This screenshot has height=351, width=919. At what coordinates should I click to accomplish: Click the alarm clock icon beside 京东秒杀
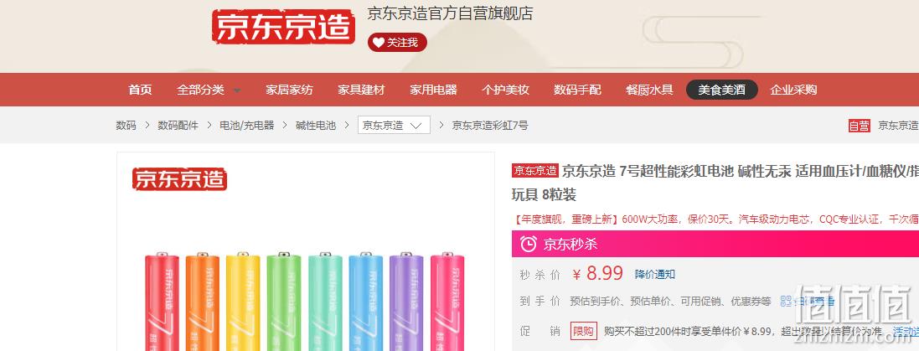tap(528, 244)
